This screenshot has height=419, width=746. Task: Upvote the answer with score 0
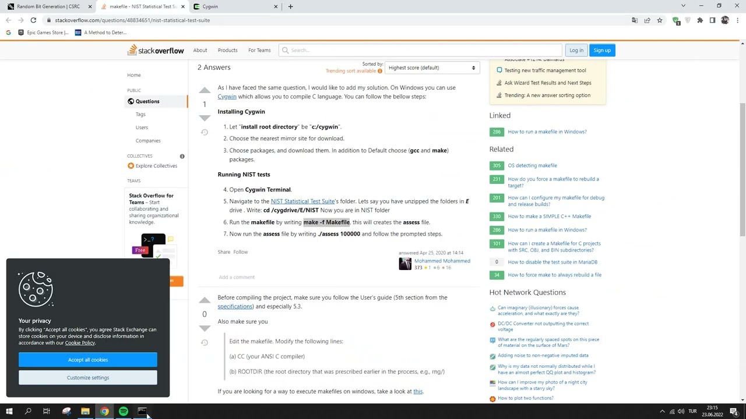pyautogui.click(x=205, y=300)
